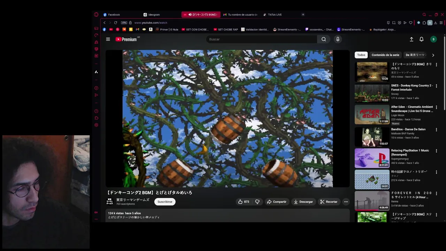Mute audio on the playing YouTube tab

[190, 15]
